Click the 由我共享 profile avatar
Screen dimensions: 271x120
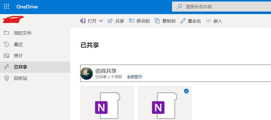click(86, 73)
